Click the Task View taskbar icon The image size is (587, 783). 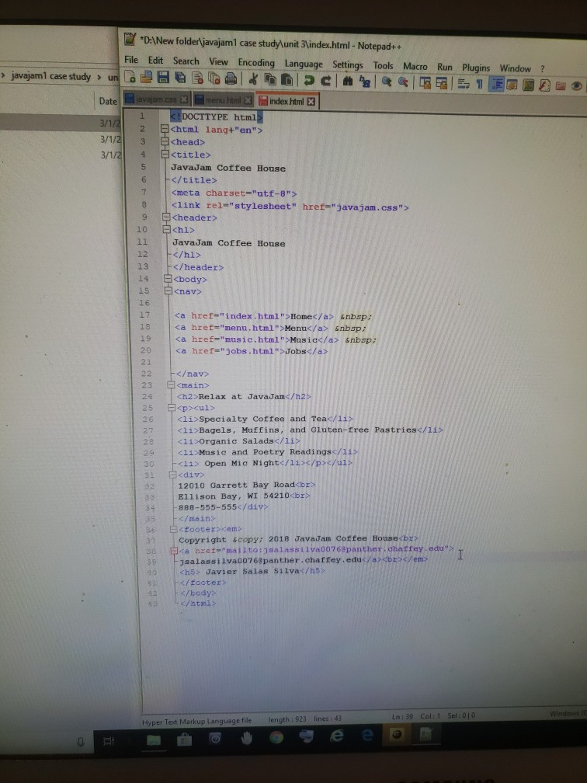coord(109,740)
